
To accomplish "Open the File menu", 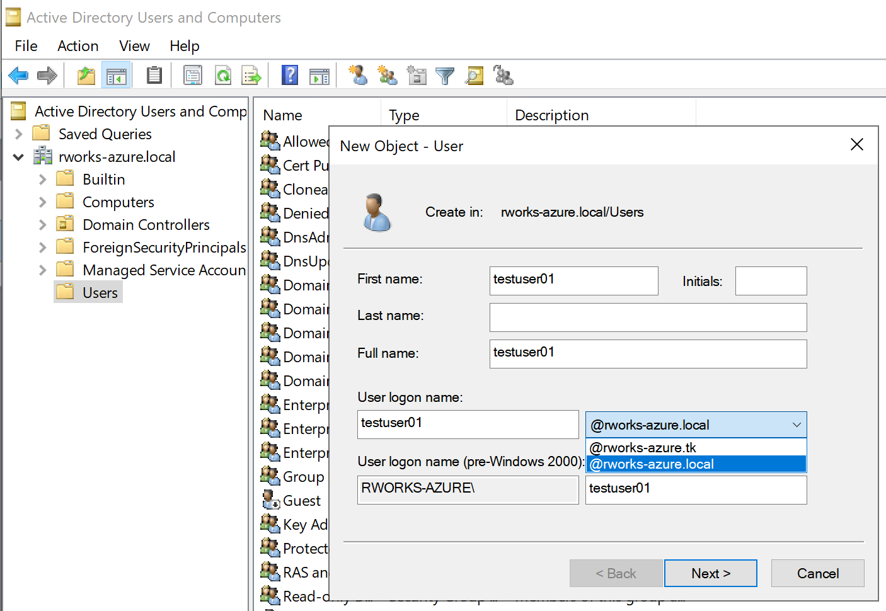I will click(x=26, y=46).
